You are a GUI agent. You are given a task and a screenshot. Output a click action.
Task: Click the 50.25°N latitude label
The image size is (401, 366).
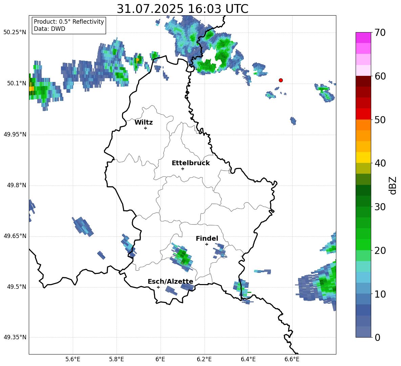(15, 33)
